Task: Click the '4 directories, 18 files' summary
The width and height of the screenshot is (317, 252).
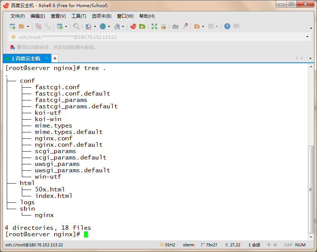Action: [48, 228]
